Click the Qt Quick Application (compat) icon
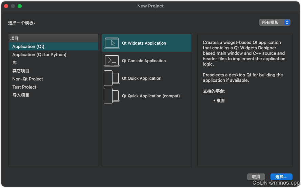This screenshot has width=301, height=188. coord(112,96)
